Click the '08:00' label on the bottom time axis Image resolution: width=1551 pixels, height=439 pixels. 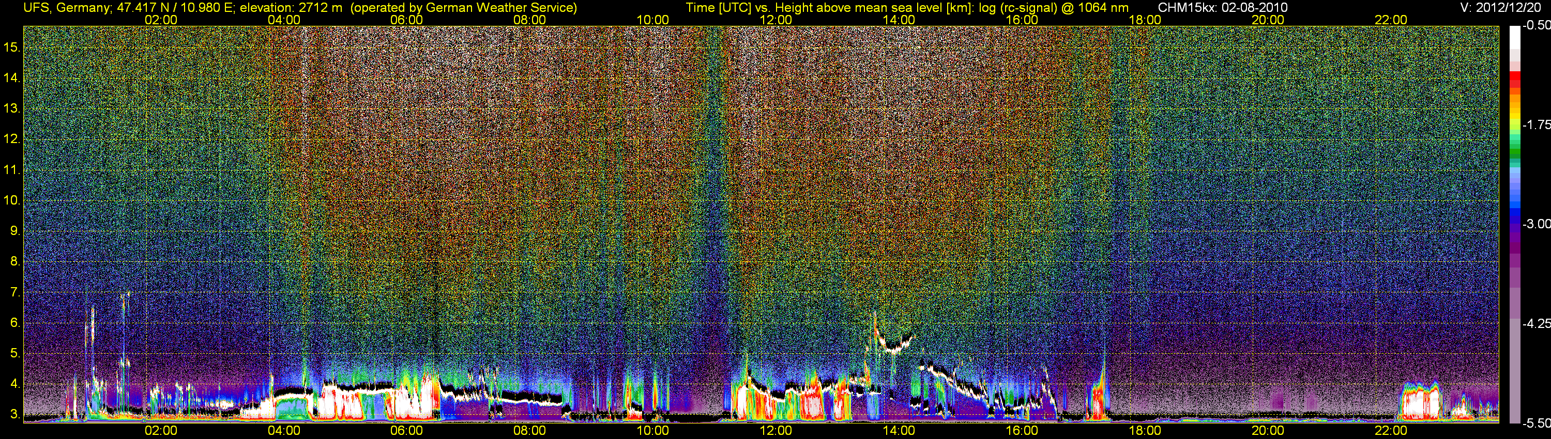pyautogui.click(x=530, y=431)
